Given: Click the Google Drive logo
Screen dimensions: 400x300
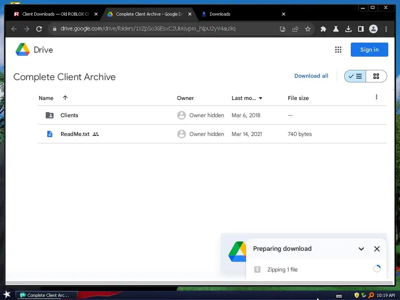Looking at the screenshot, I should coord(23,50).
